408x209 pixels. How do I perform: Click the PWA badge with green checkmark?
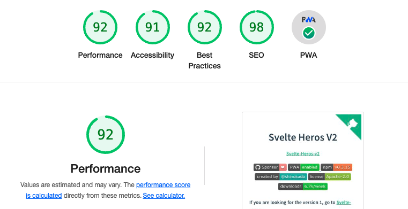(x=309, y=27)
